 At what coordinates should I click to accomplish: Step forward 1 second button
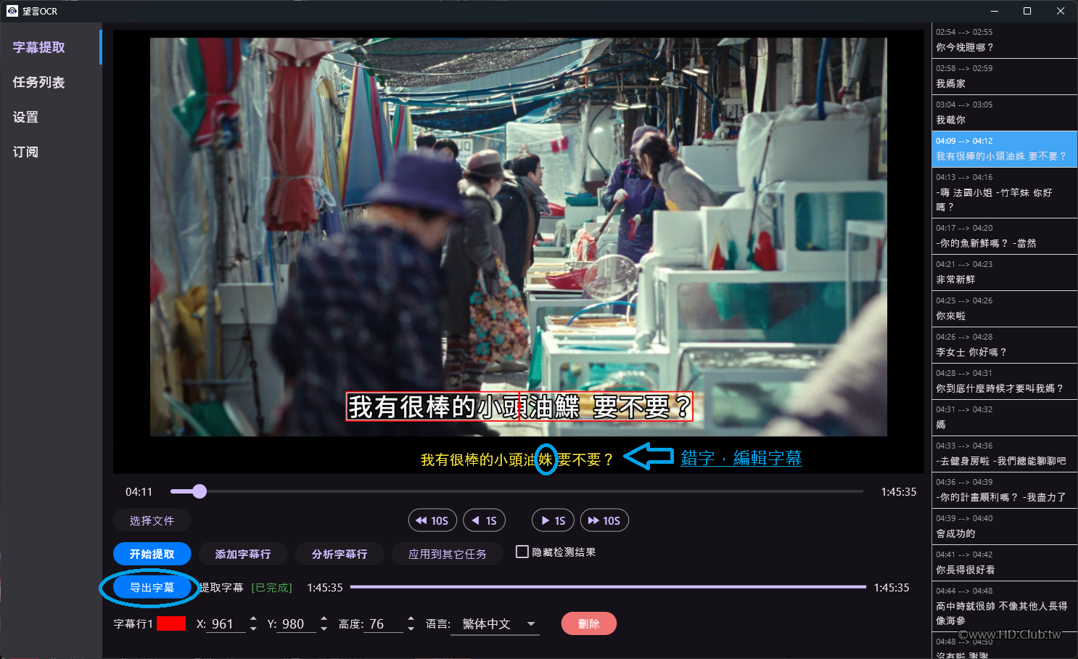click(x=553, y=520)
